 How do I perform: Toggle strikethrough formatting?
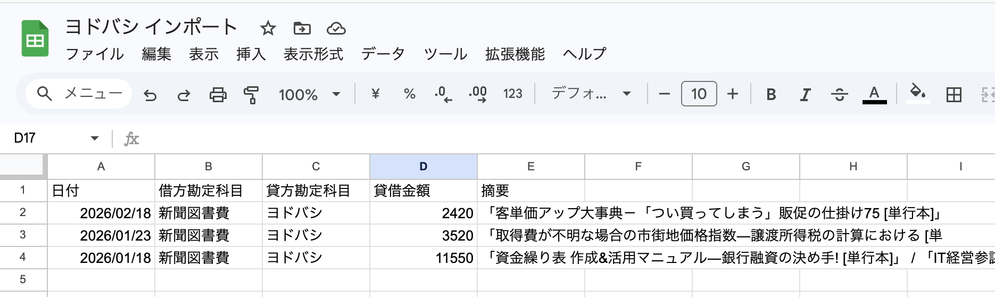click(x=839, y=95)
